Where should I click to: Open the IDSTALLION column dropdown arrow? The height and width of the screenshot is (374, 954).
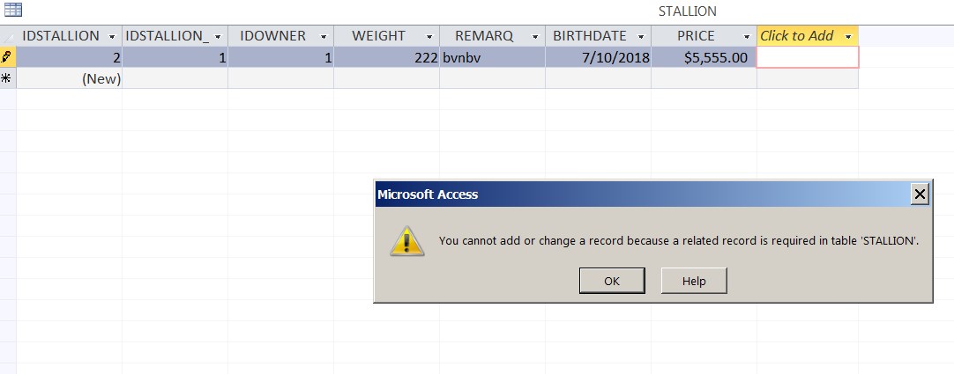(112, 37)
